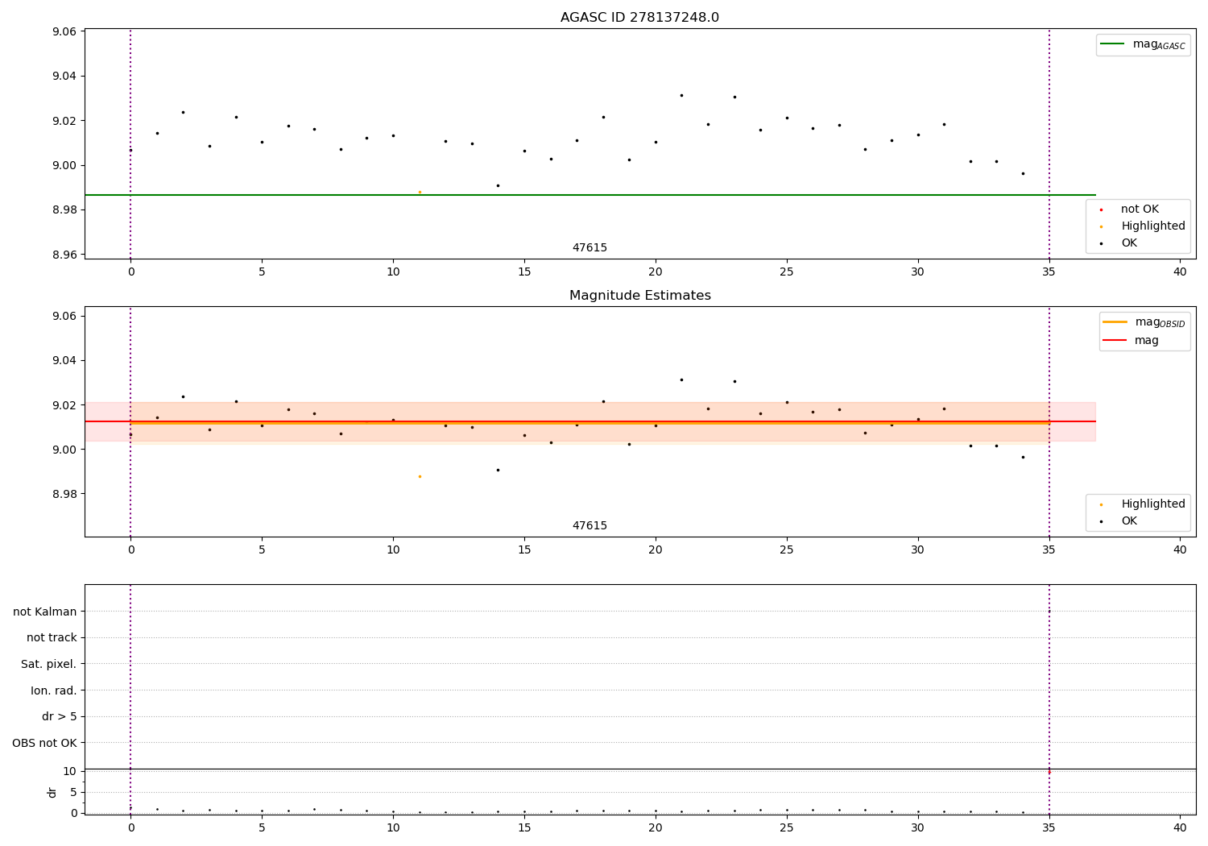Click x-axis tick '5' under the bottom plot
Viewport: 1208px width, 846px height.
(x=262, y=827)
